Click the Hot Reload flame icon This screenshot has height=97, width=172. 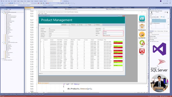38,3
